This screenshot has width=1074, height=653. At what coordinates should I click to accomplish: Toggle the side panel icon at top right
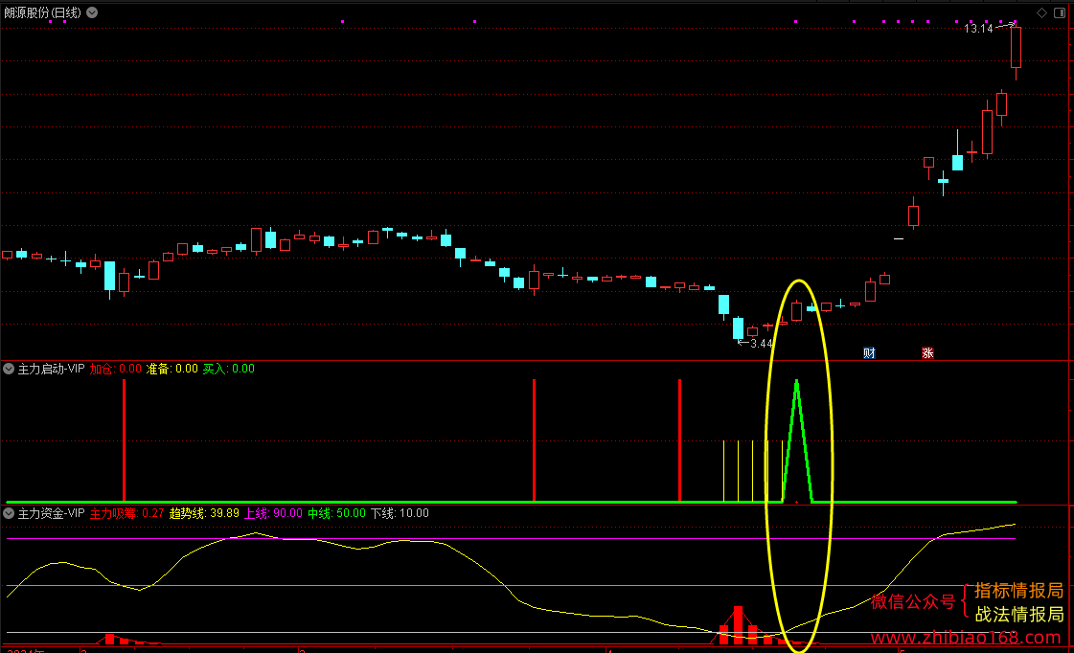coord(1060,12)
